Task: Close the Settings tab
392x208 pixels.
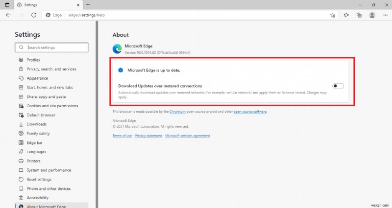Action: point(78,5)
